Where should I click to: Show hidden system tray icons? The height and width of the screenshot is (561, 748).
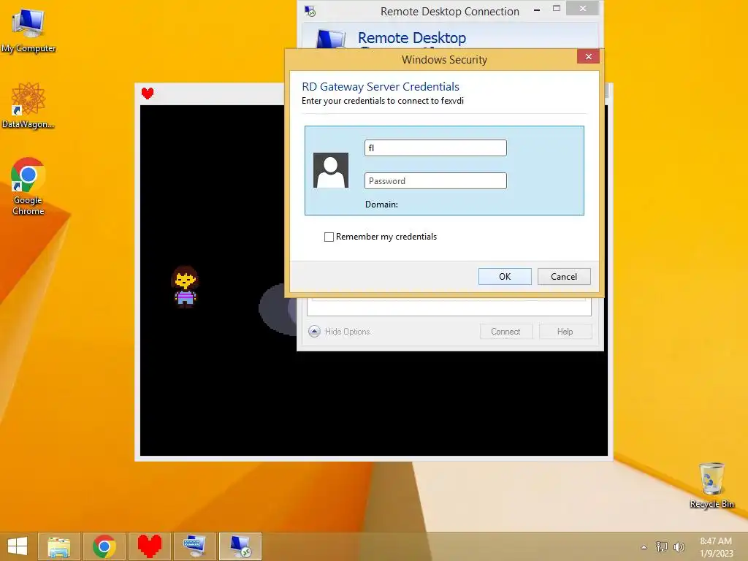[644, 547]
